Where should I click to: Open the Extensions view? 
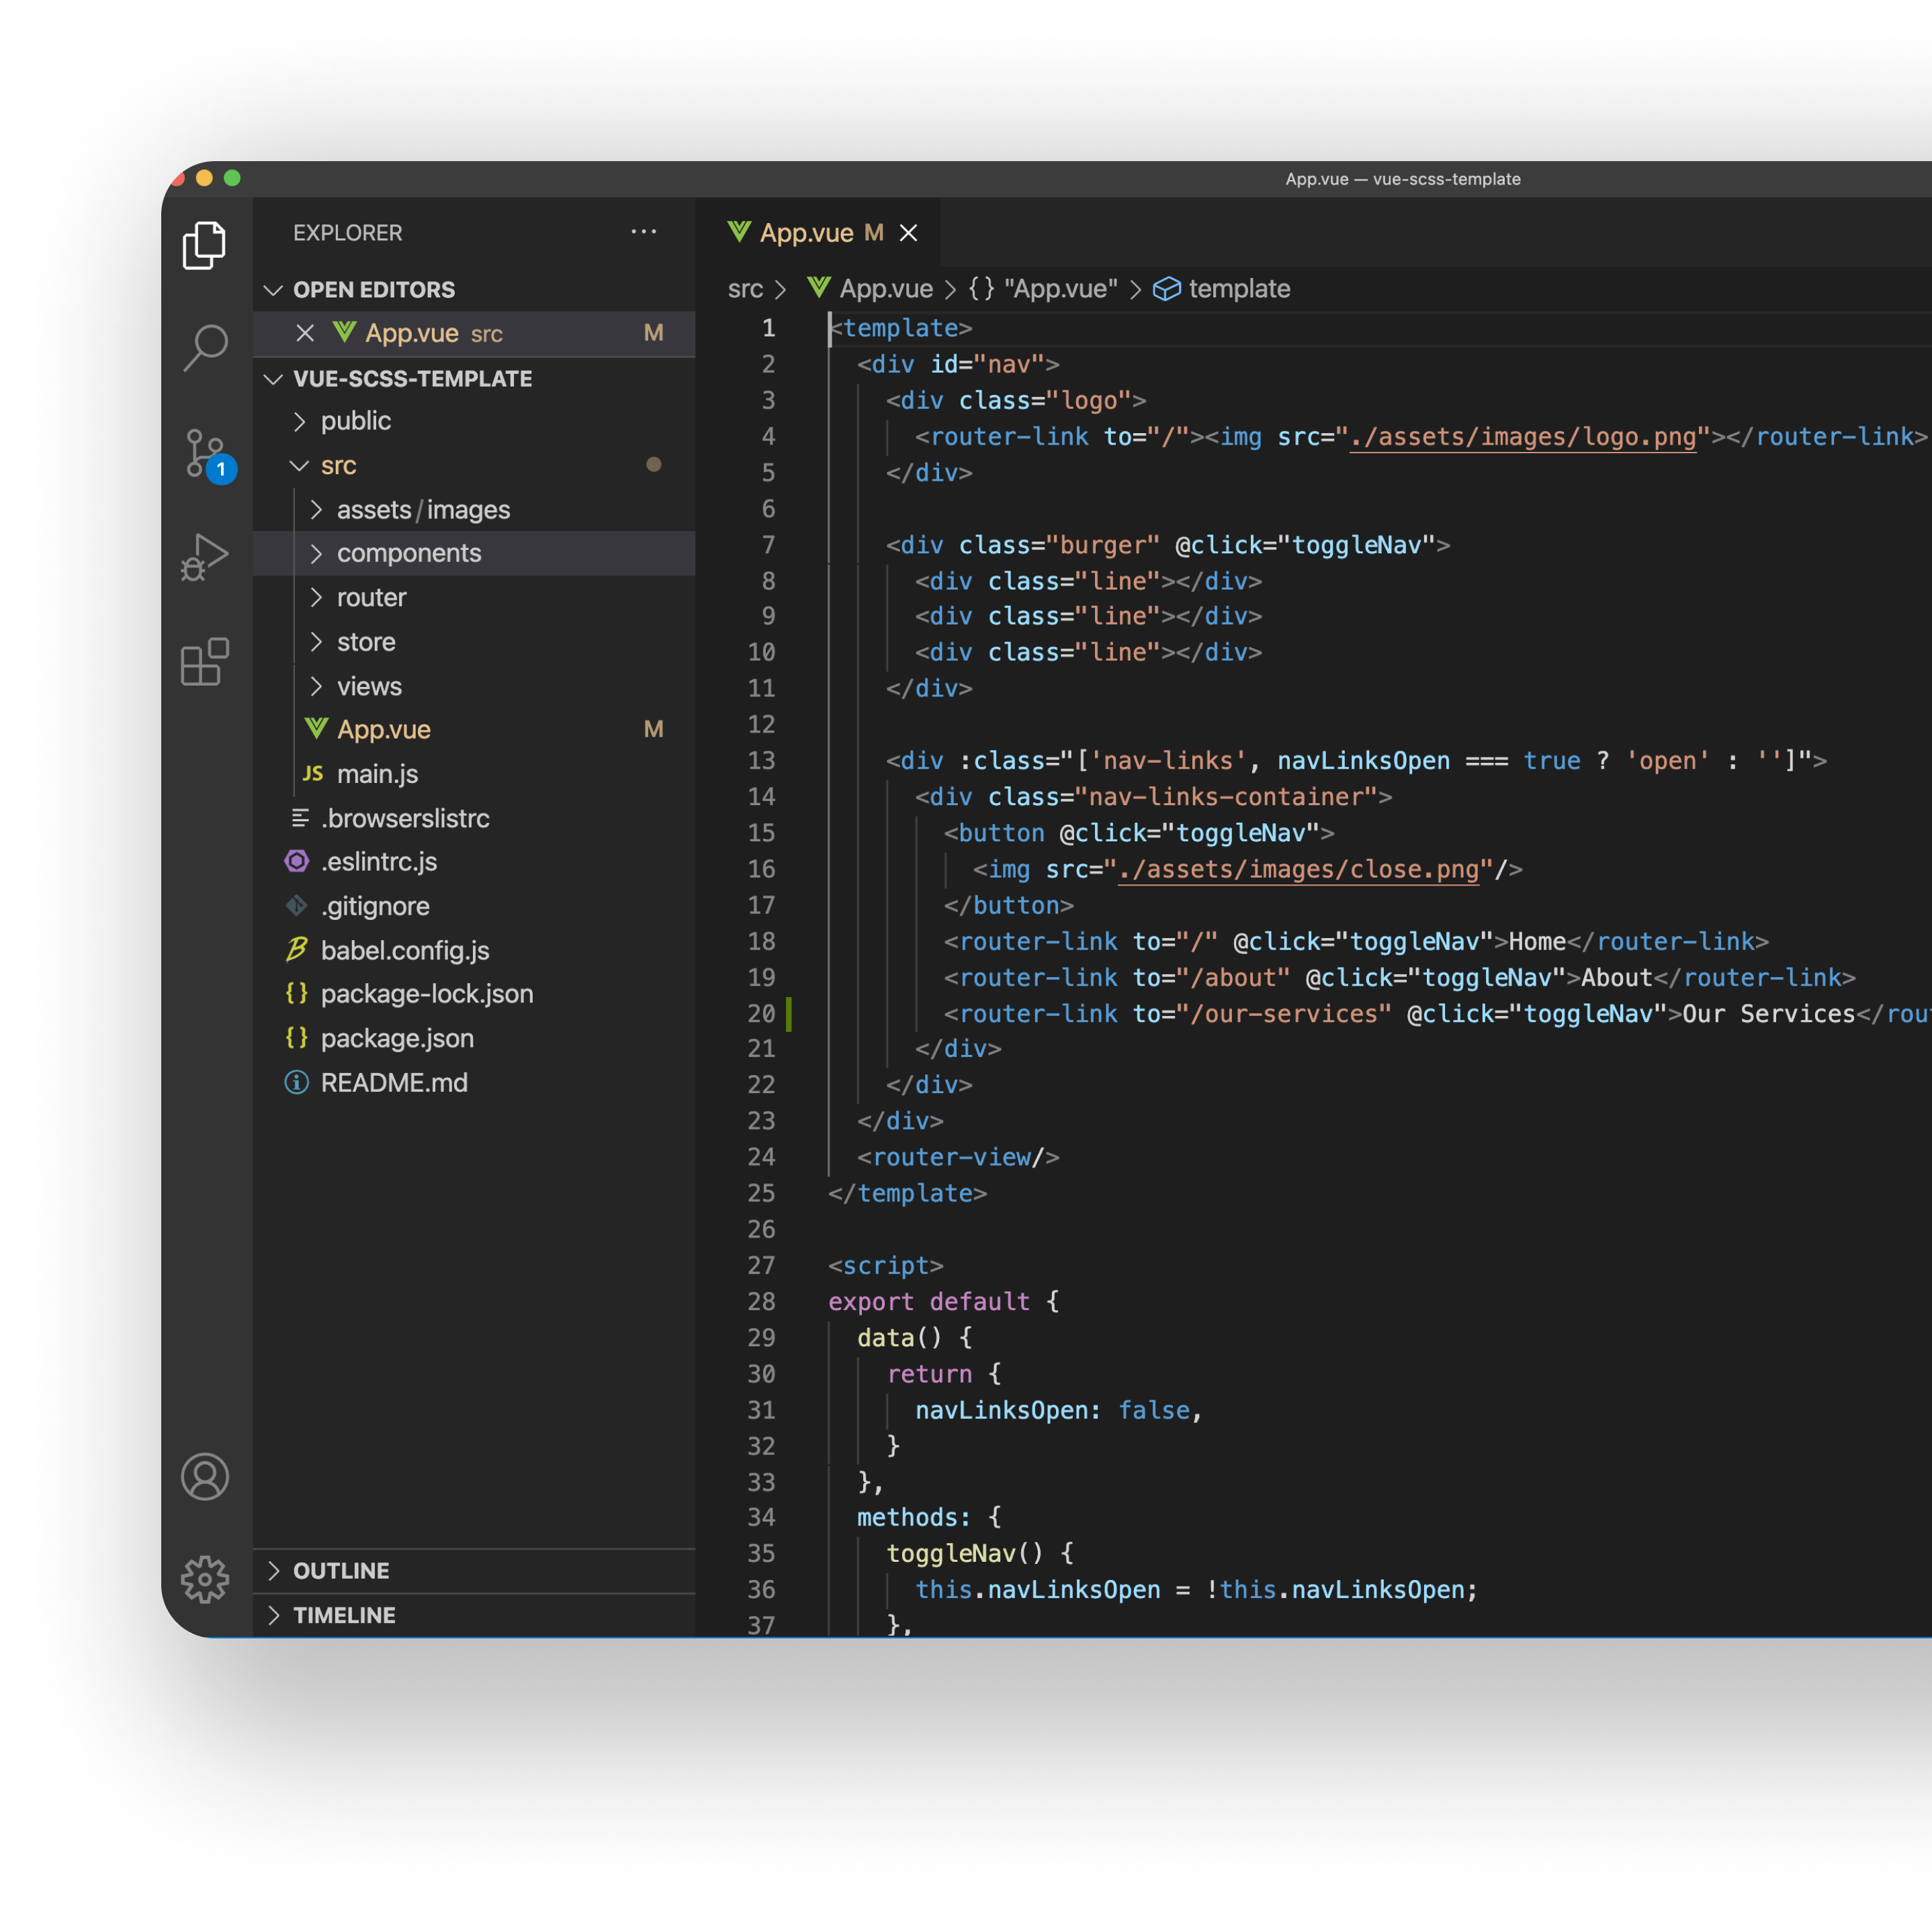(x=205, y=661)
